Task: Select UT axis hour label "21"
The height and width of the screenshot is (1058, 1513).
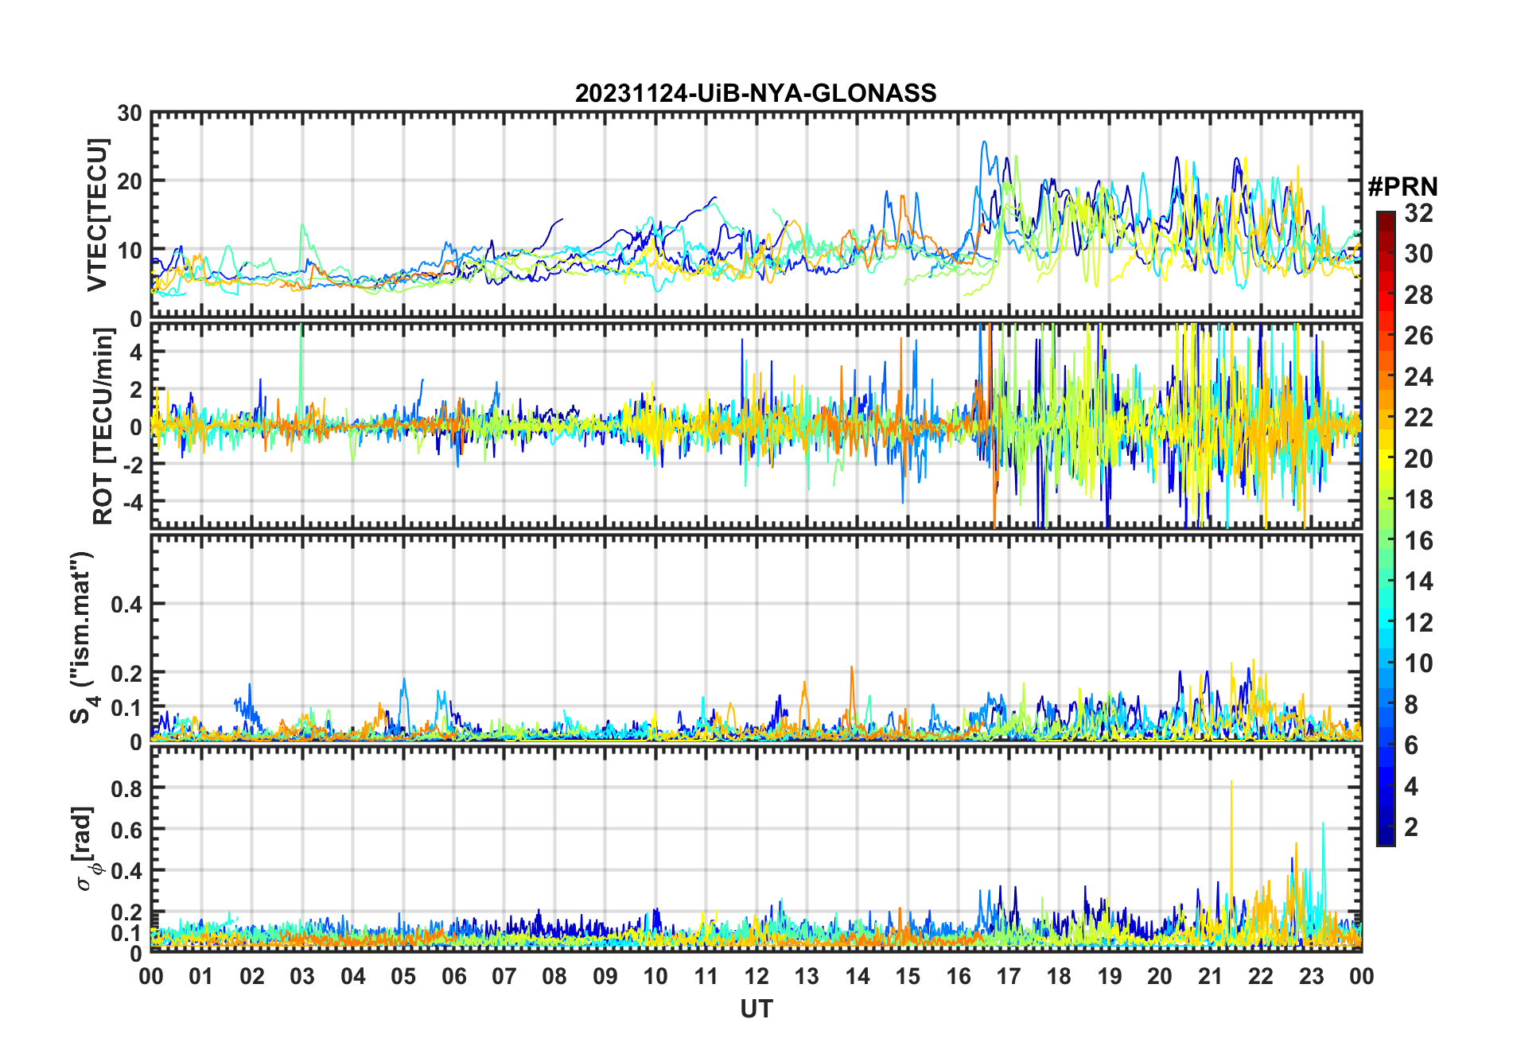Action: click(x=1210, y=976)
